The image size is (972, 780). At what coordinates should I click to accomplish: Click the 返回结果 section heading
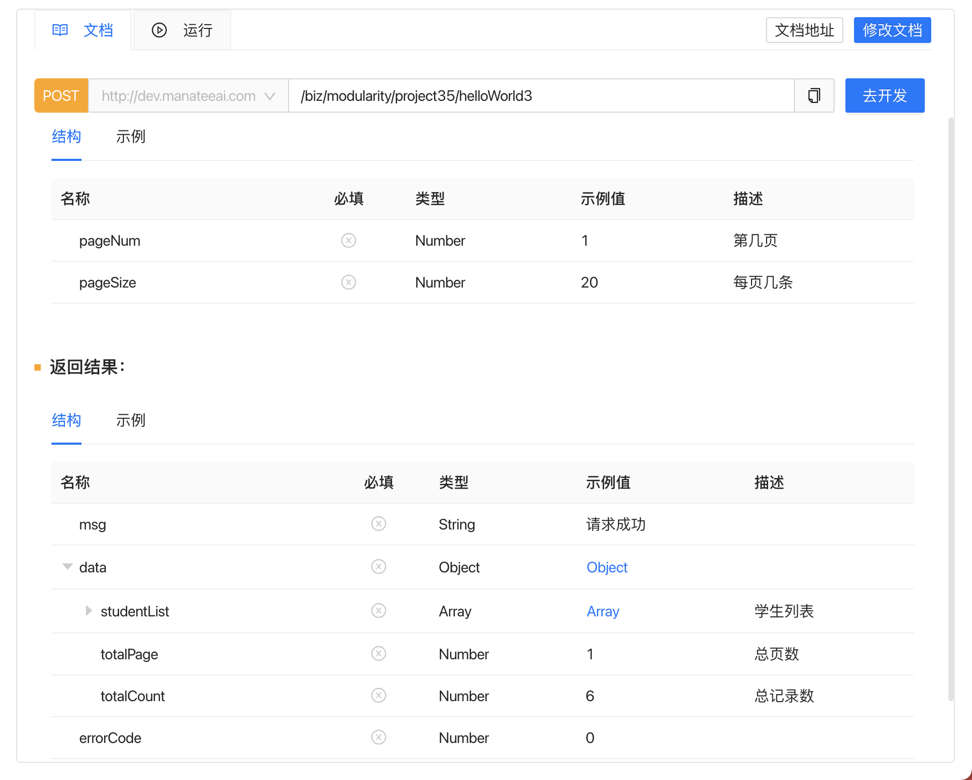click(x=87, y=367)
